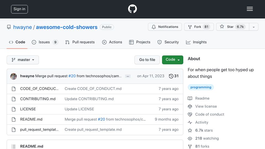Open the master branch selector dropdown

point(23,60)
